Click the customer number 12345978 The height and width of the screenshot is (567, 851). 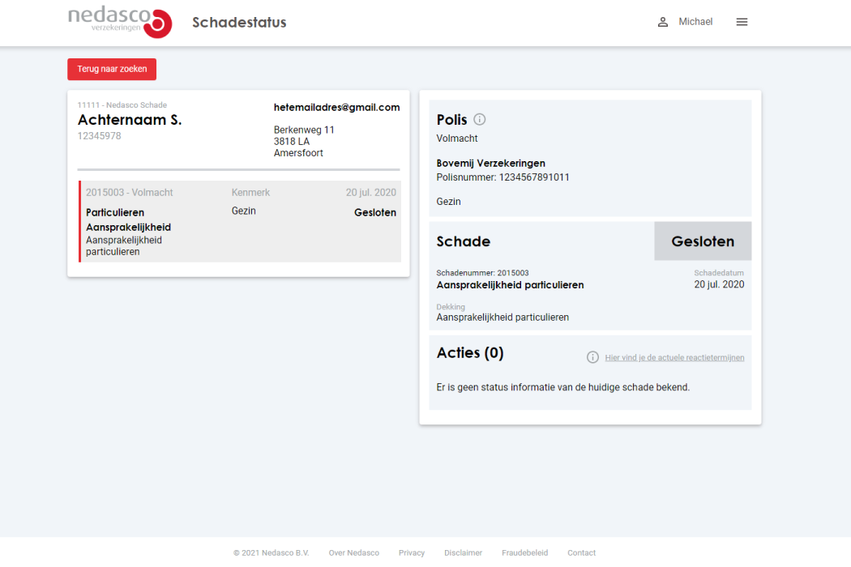[100, 135]
